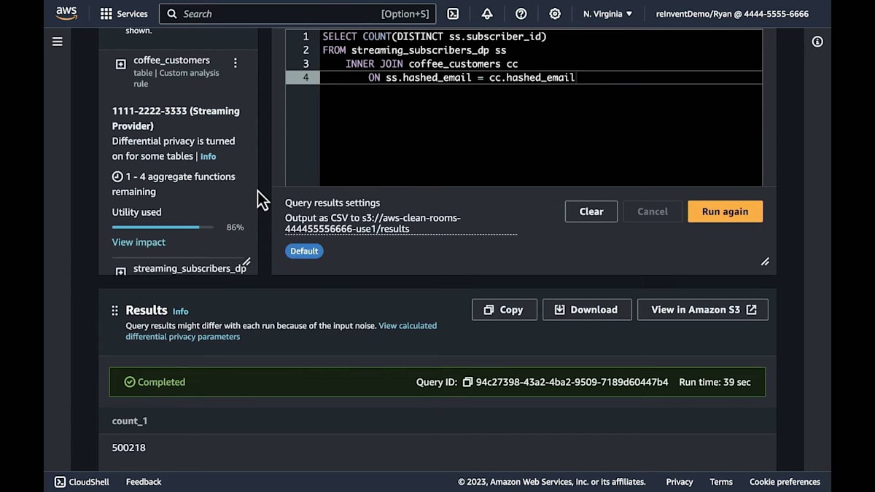Open Feedback in the footer
The height and width of the screenshot is (492, 875).
144,482
